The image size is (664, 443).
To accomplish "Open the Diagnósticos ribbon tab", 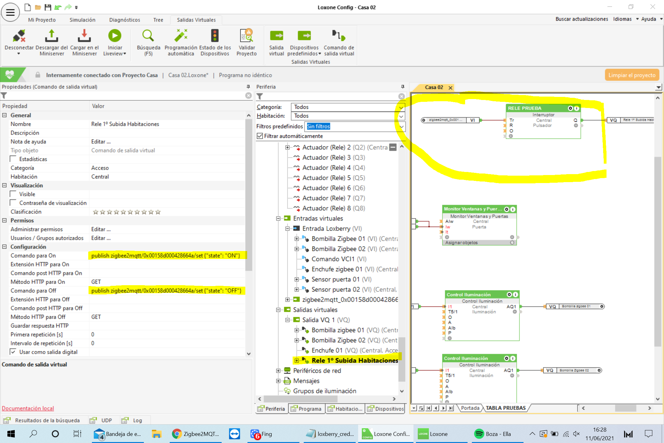I will pyautogui.click(x=124, y=20).
